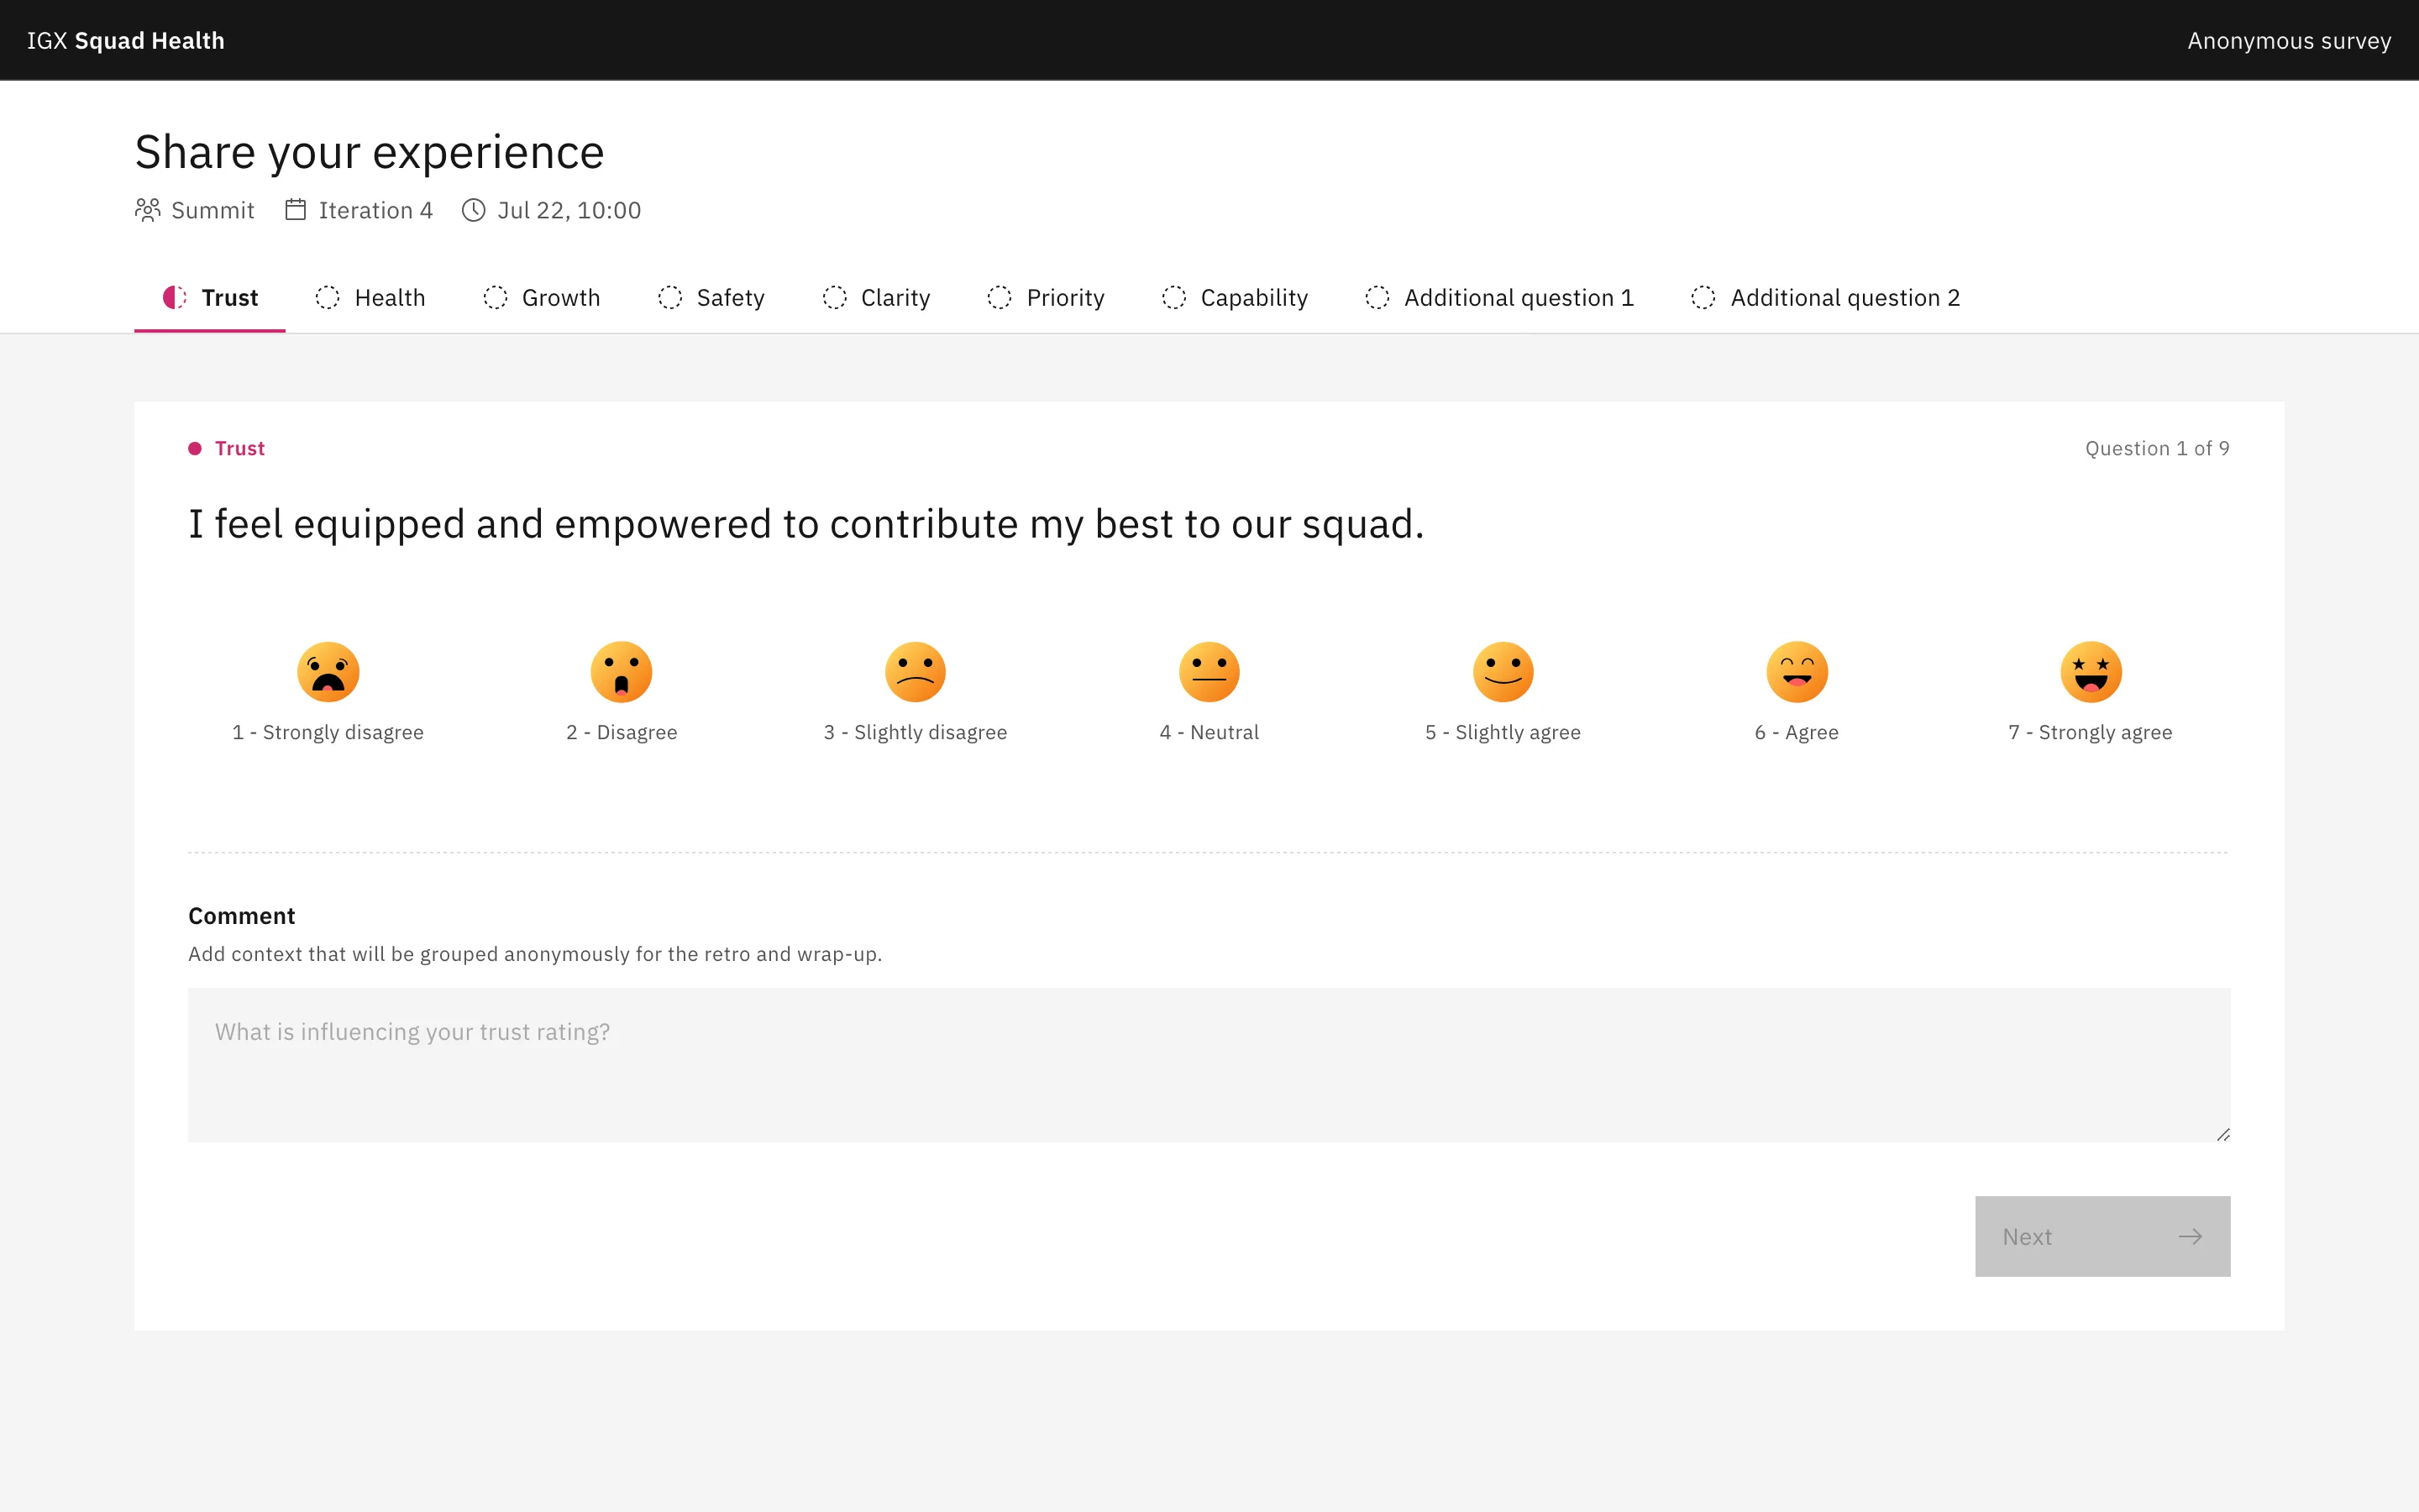Viewport: 2419px width, 1512px height.
Task: Select the Strongly disagree crying emoji
Action: (x=328, y=672)
